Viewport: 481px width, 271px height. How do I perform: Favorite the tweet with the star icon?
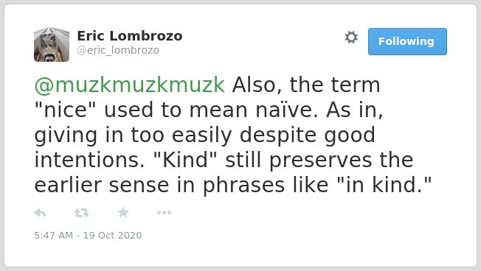point(123,212)
